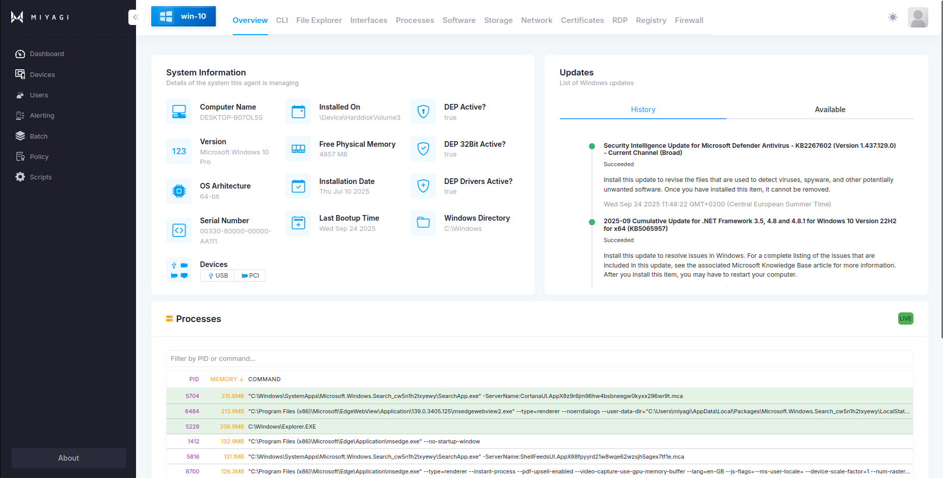Switch to the File Explorer tab

(319, 20)
